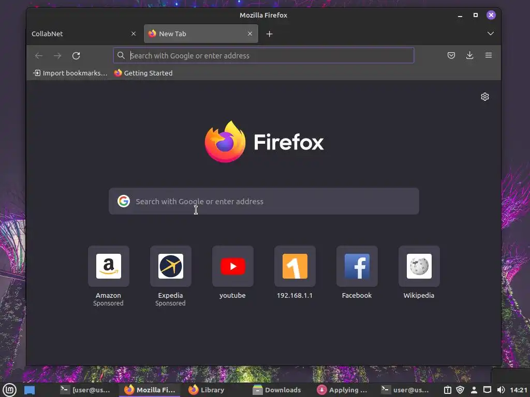Open the Wikipedia shortcut tile
Image resolution: width=530 pixels, height=397 pixels.
coord(419,266)
